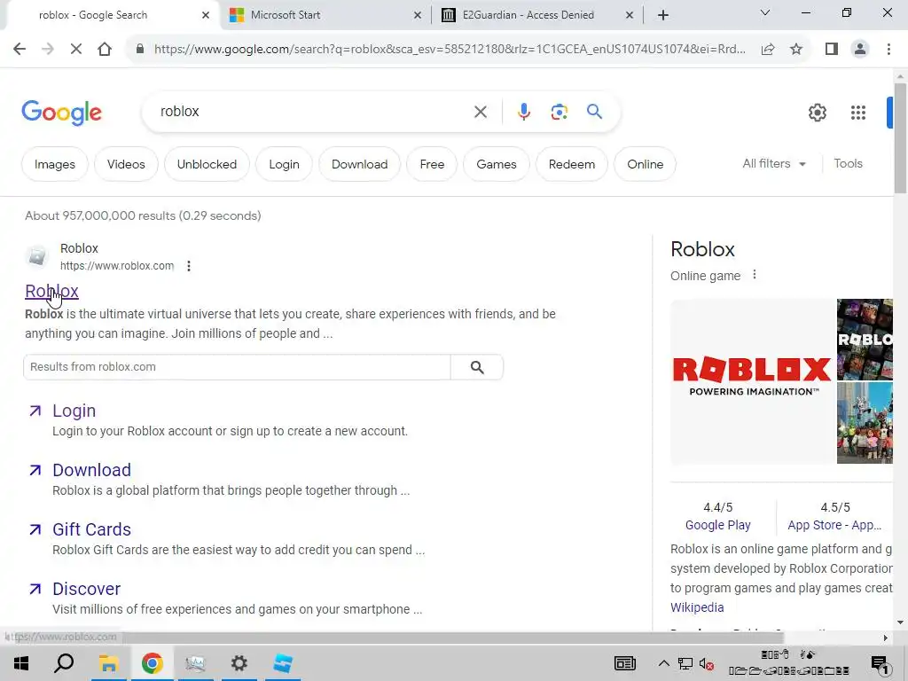Search by image with Google Lens icon
The image size is (908, 681).
click(x=559, y=112)
